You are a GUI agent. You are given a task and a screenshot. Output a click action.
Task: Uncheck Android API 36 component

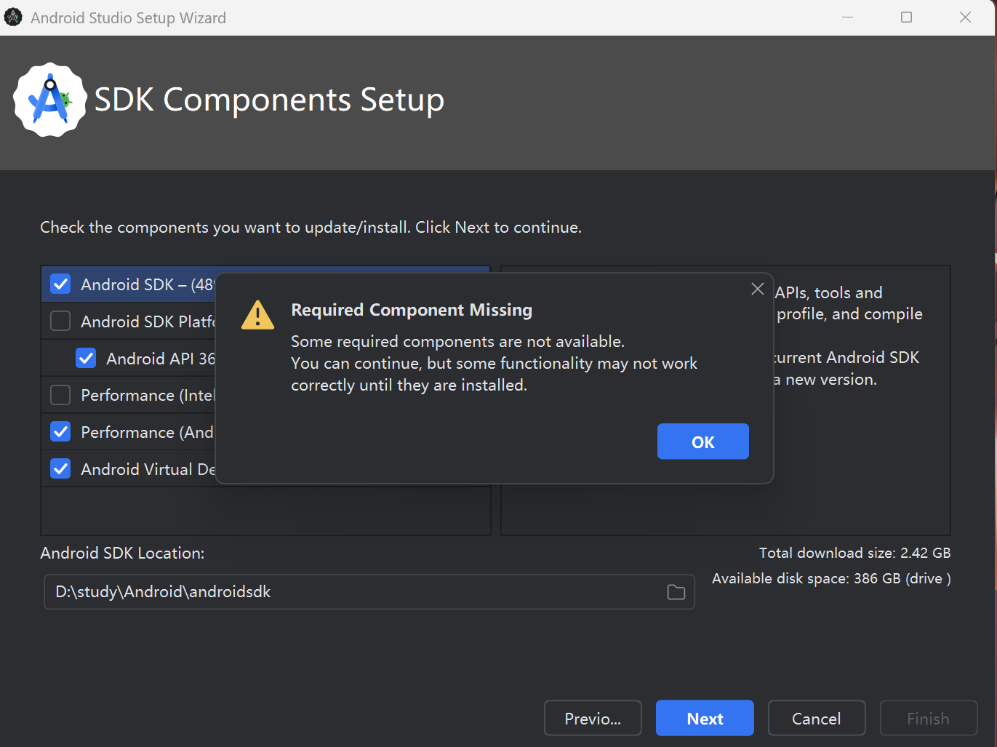[86, 357]
